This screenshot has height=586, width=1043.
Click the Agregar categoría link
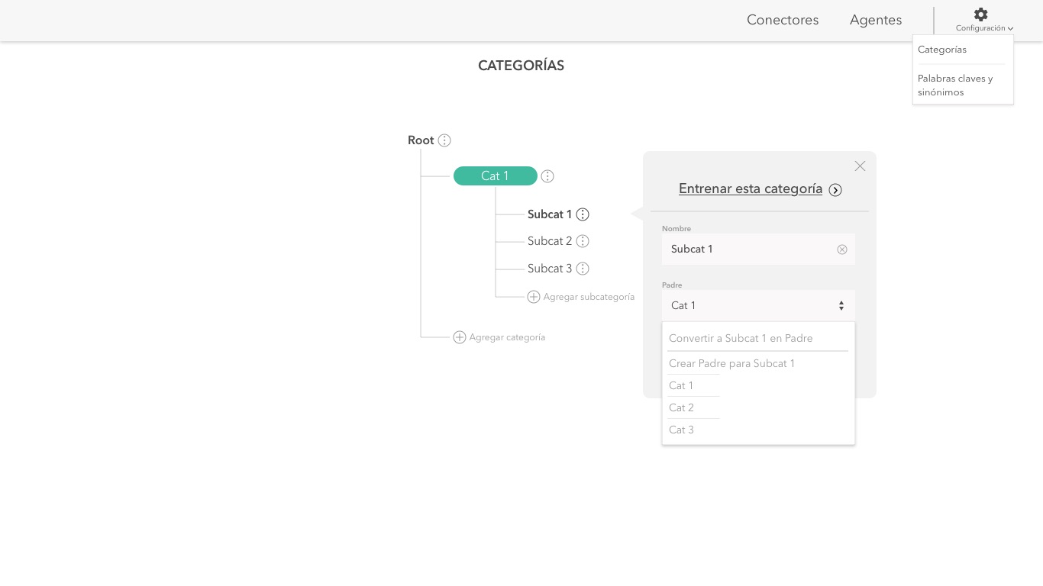click(507, 337)
